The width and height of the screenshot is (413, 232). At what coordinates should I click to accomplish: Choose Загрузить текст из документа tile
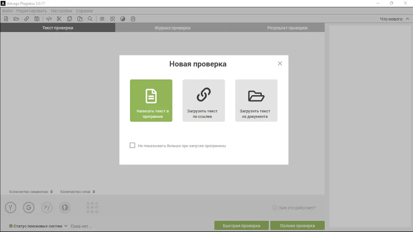(256, 101)
